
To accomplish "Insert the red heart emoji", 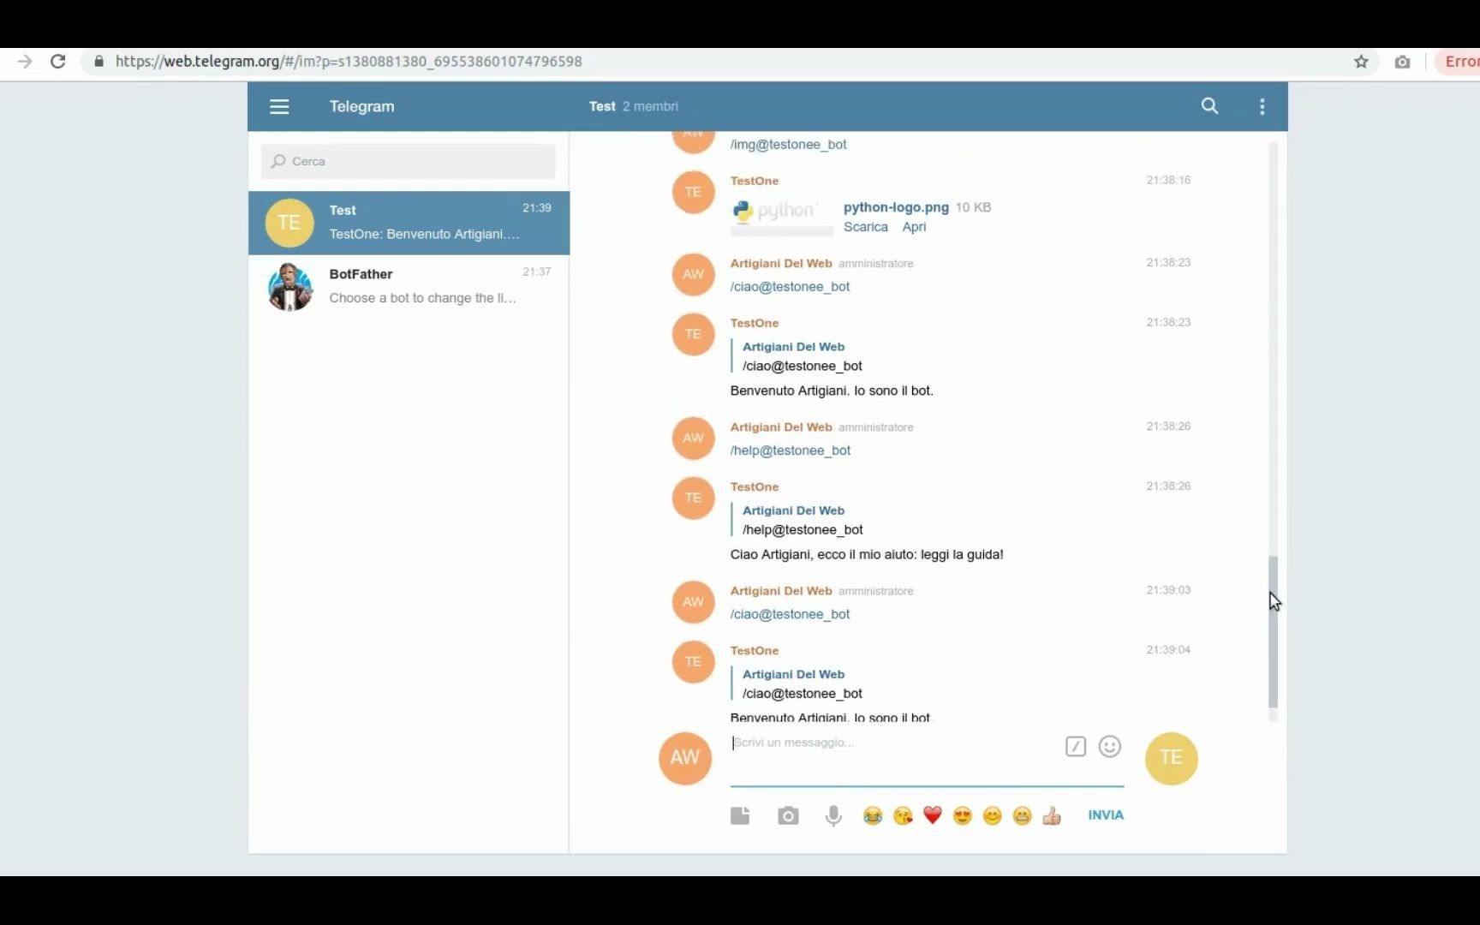I will tap(933, 815).
